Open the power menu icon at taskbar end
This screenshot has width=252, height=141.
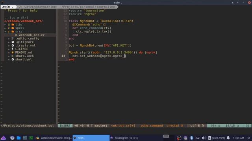[248, 138]
